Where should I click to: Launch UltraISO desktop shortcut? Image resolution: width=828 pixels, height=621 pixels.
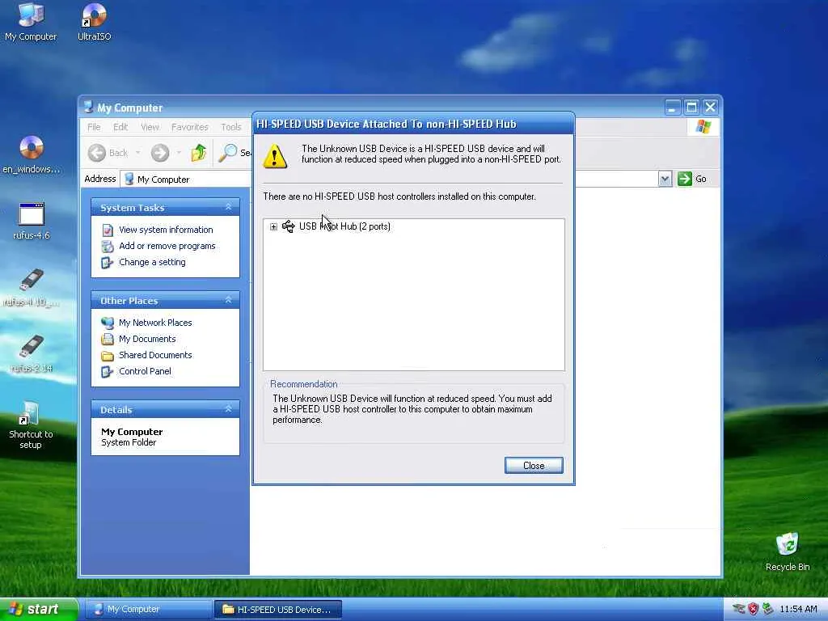(94, 22)
